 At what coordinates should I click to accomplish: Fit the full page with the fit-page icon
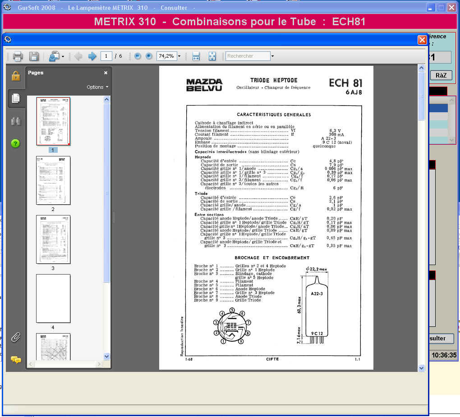tap(212, 56)
